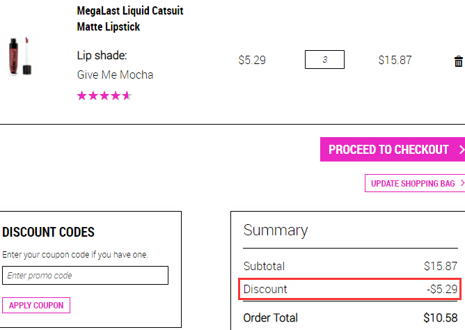Focus the Enter promo code field
Viewport: 465px width, 330px height.
click(86, 276)
